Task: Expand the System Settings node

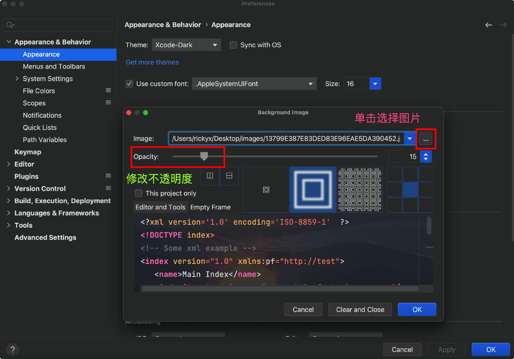Action: tap(17, 78)
